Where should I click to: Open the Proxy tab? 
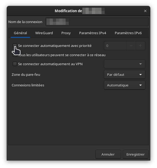coord(66,33)
